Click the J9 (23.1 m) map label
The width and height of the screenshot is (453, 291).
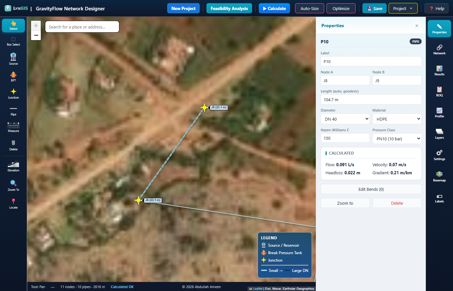point(219,107)
